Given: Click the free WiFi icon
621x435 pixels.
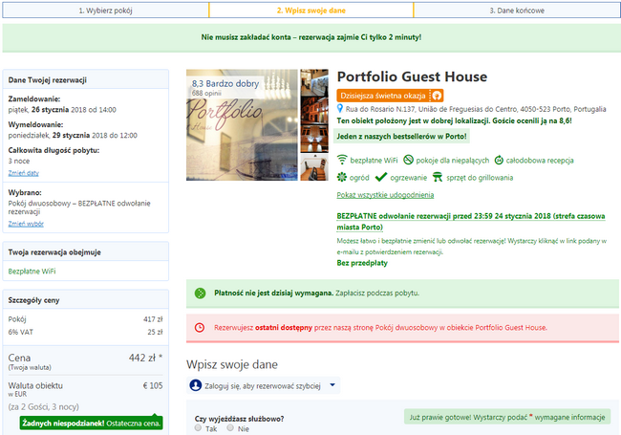Looking at the screenshot, I should pos(341,160).
